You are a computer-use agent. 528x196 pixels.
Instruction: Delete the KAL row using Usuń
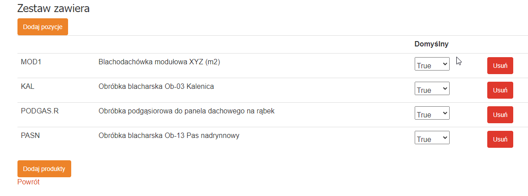pyautogui.click(x=500, y=90)
